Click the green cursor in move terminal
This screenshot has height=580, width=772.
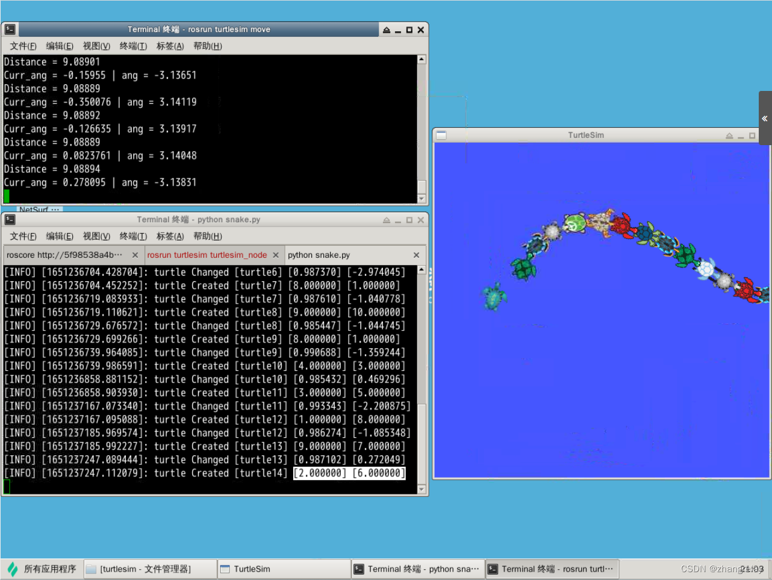(x=7, y=196)
